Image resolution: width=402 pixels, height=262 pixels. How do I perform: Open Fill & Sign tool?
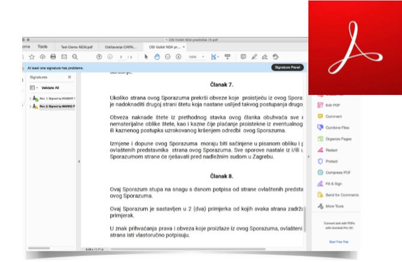(330, 184)
